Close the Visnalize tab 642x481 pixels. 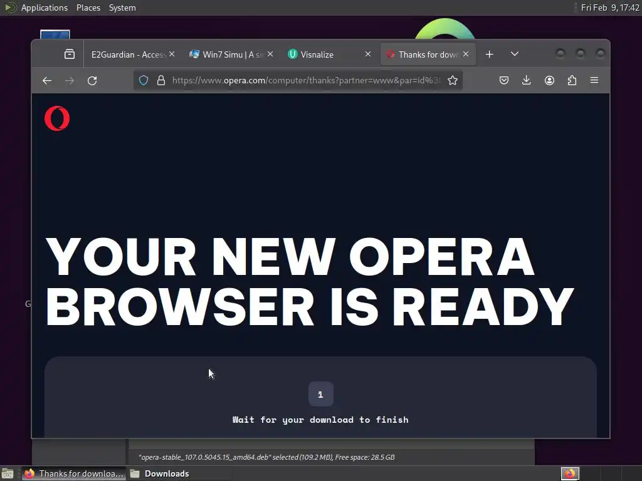[x=368, y=54]
